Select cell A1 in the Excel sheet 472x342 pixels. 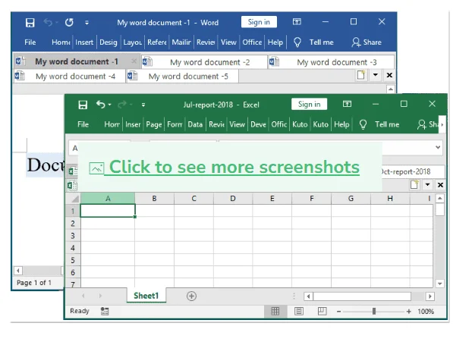(x=108, y=211)
